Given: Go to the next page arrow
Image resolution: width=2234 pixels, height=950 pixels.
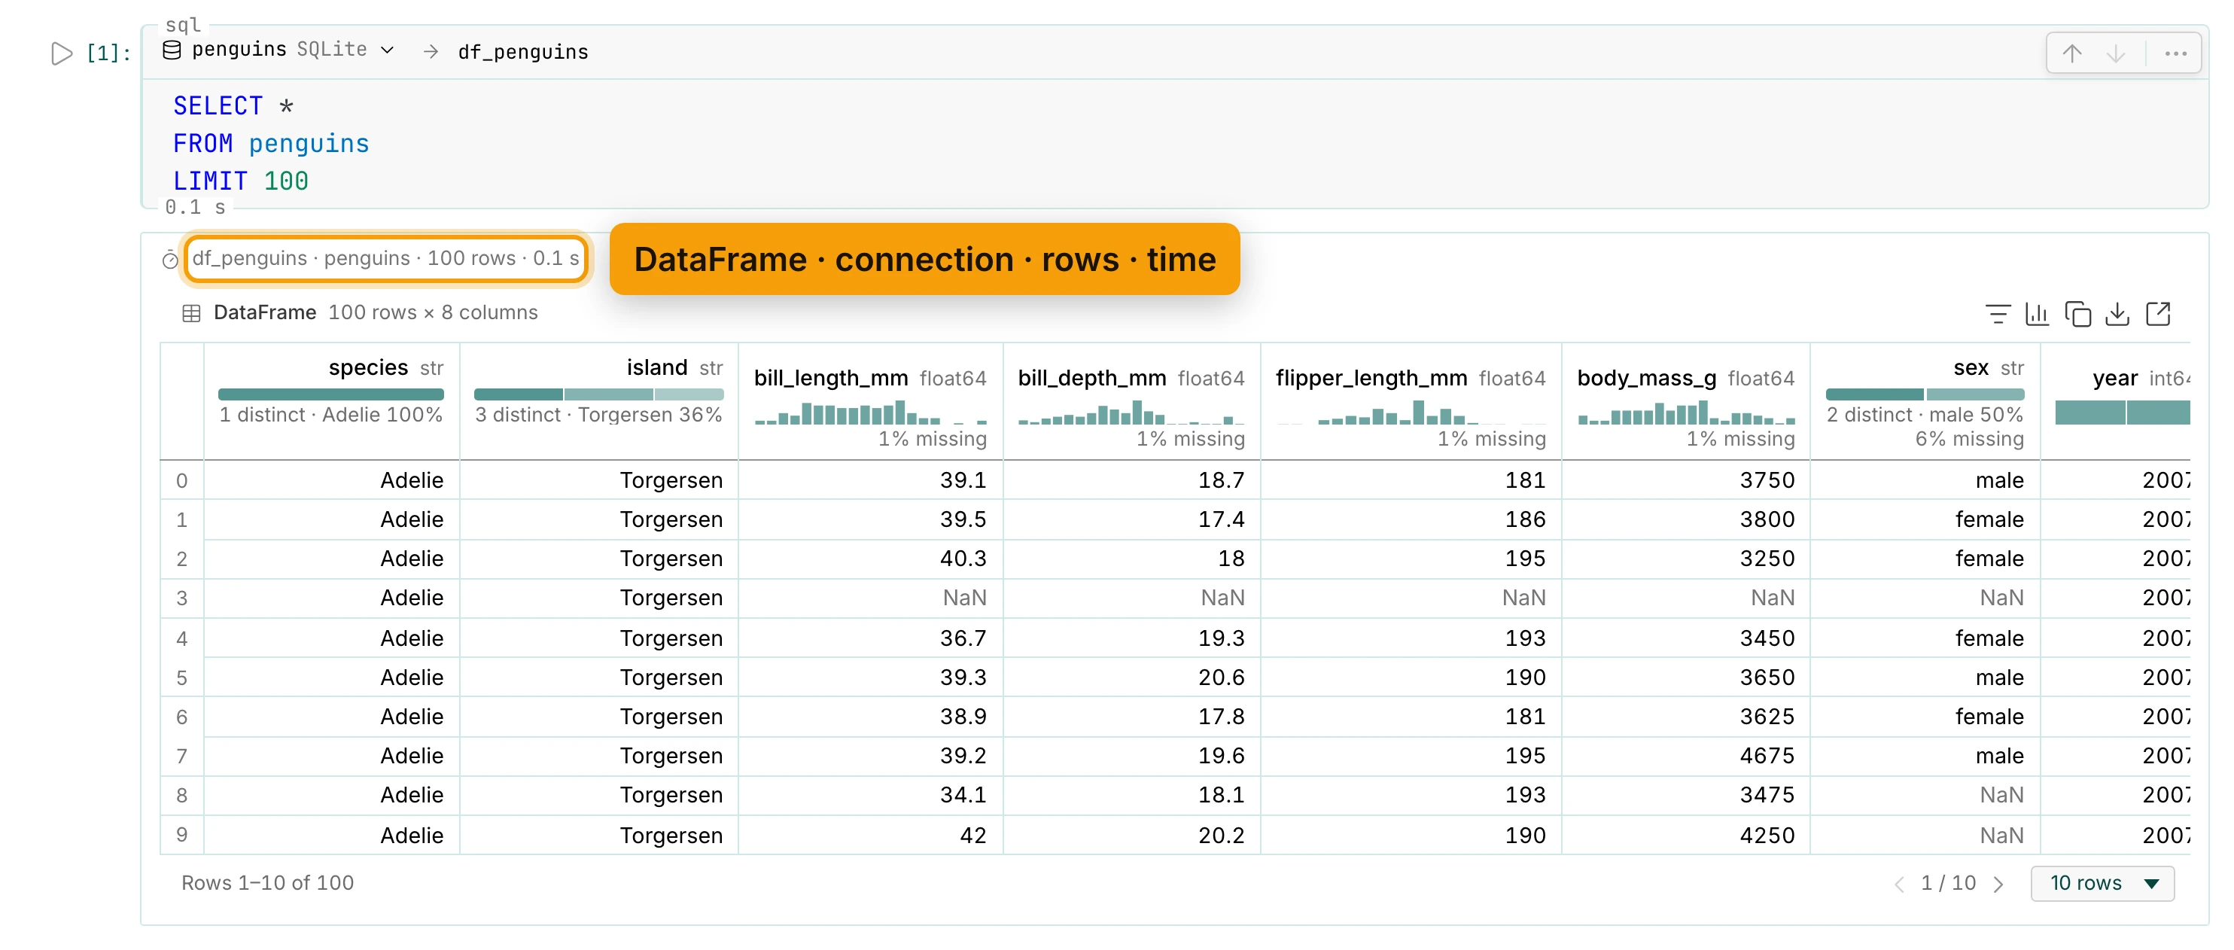Looking at the screenshot, I should (x=1998, y=884).
